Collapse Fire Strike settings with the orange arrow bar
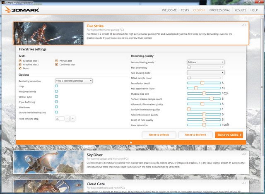 pos(131,142)
